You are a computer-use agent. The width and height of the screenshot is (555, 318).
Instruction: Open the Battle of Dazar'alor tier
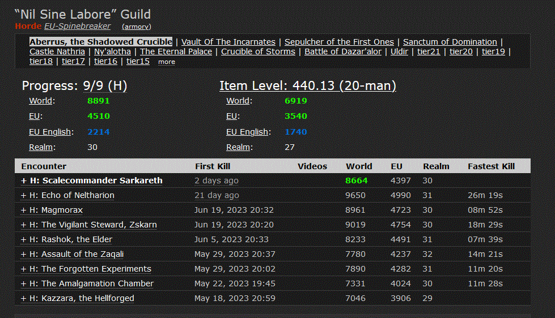click(x=343, y=51)
